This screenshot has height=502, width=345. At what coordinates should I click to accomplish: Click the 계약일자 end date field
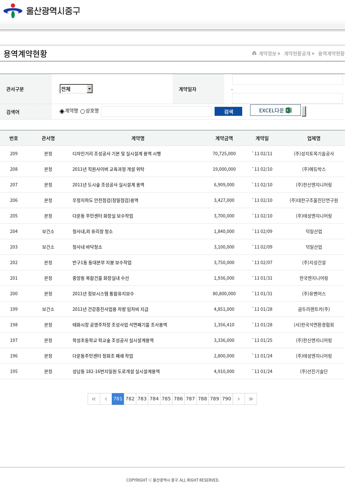point(287,98)
